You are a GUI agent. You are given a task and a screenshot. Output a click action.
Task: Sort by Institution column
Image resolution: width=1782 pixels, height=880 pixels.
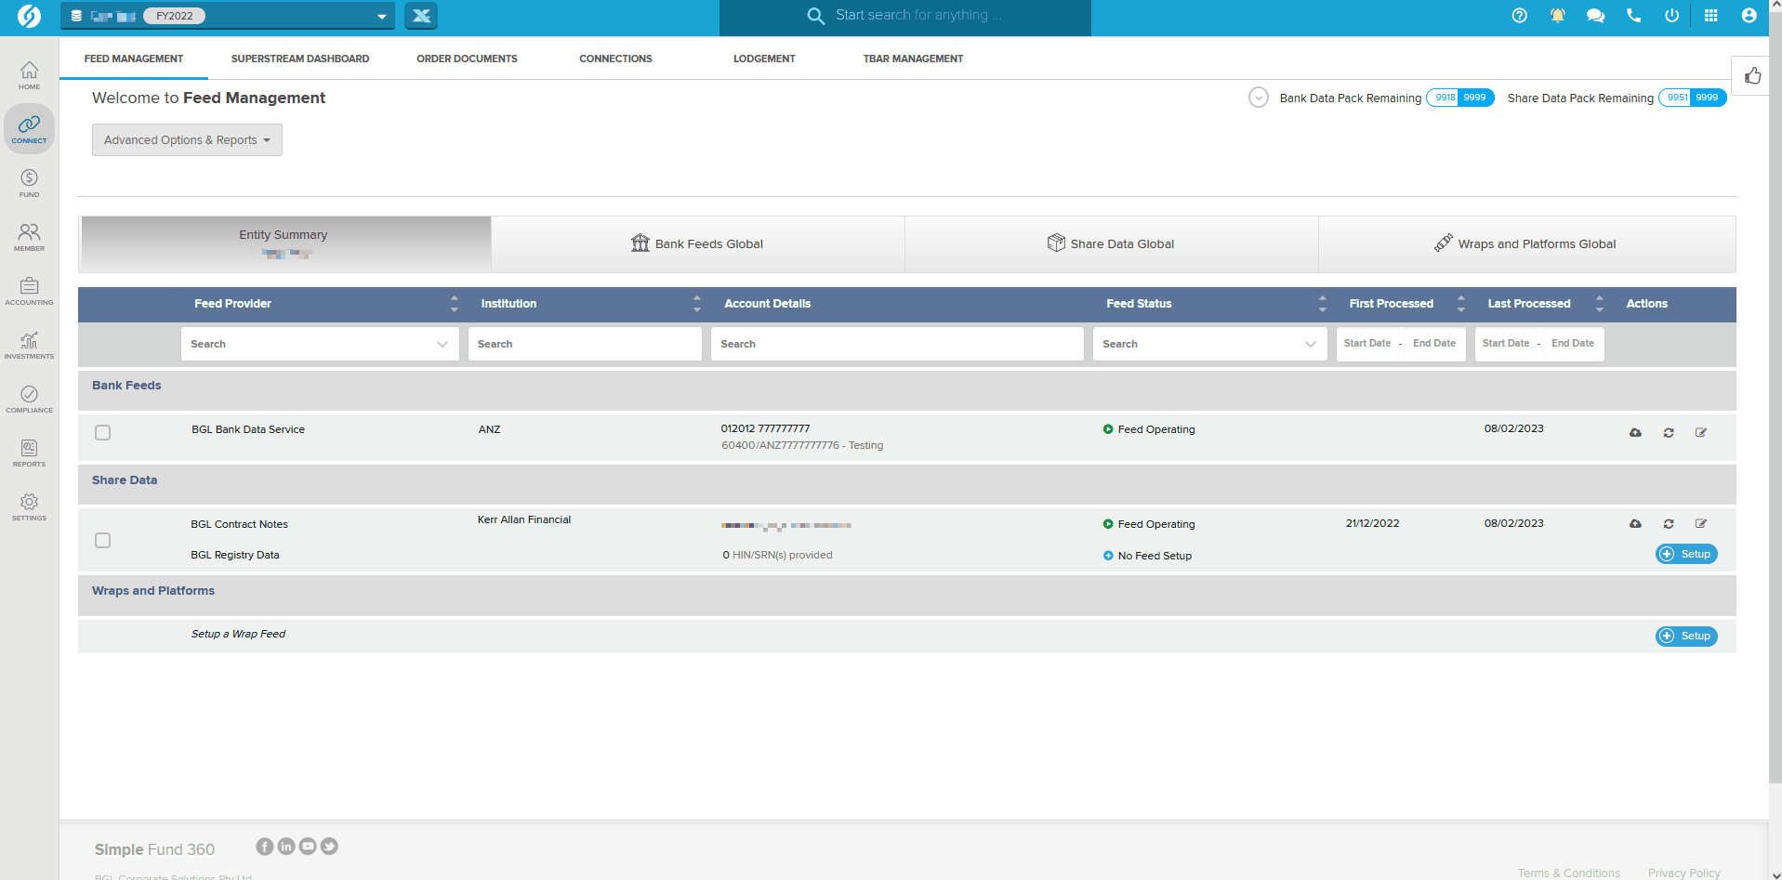pyautogui.click(x=696, y=304)
